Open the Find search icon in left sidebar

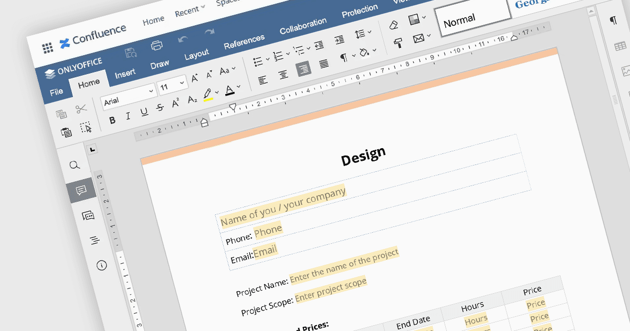pos(75,165)
